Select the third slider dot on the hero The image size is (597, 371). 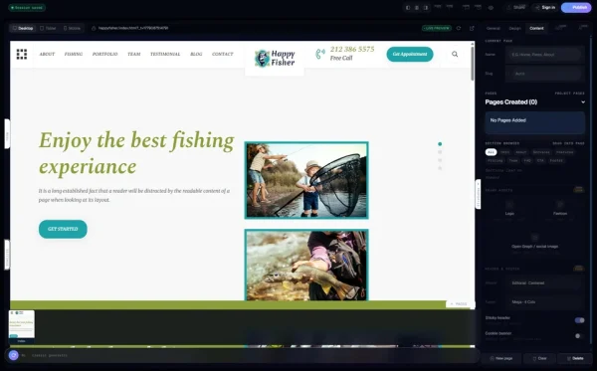click(440, 160)
